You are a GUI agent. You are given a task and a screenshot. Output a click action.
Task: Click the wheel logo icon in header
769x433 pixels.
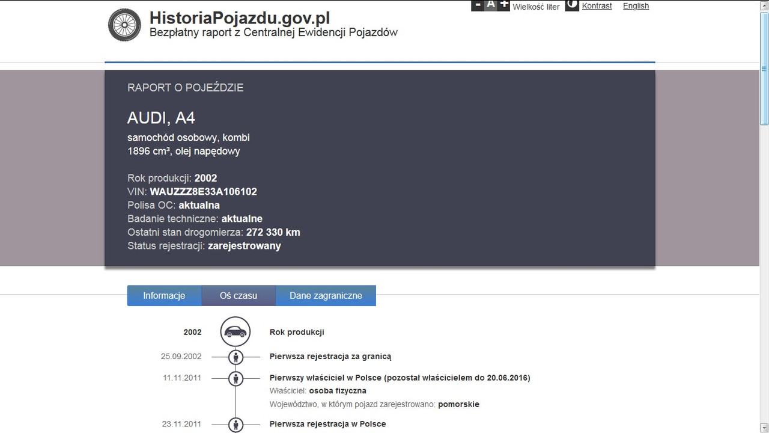[124, 25]
